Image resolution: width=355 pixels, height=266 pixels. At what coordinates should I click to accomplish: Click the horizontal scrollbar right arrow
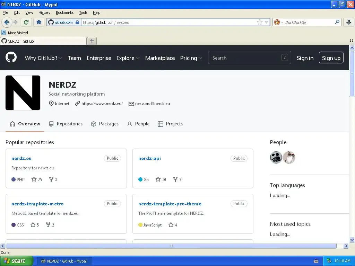(x=346, y=246)
